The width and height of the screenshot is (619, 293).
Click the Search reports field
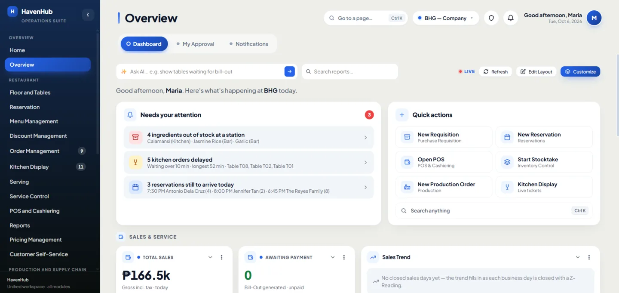click(x=350, y=71)
